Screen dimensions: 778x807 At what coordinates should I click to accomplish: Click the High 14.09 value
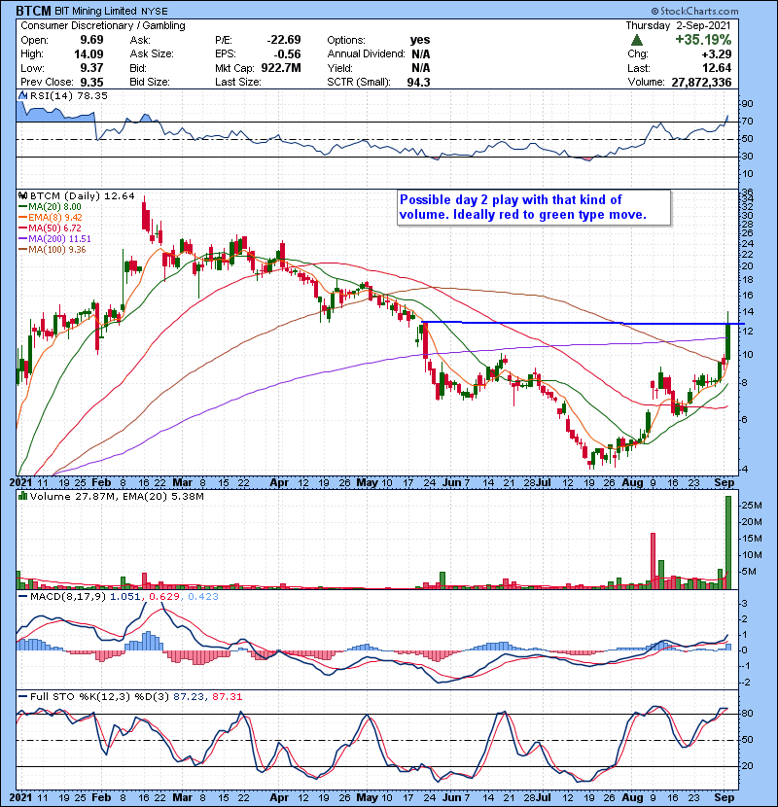(88, 54)
